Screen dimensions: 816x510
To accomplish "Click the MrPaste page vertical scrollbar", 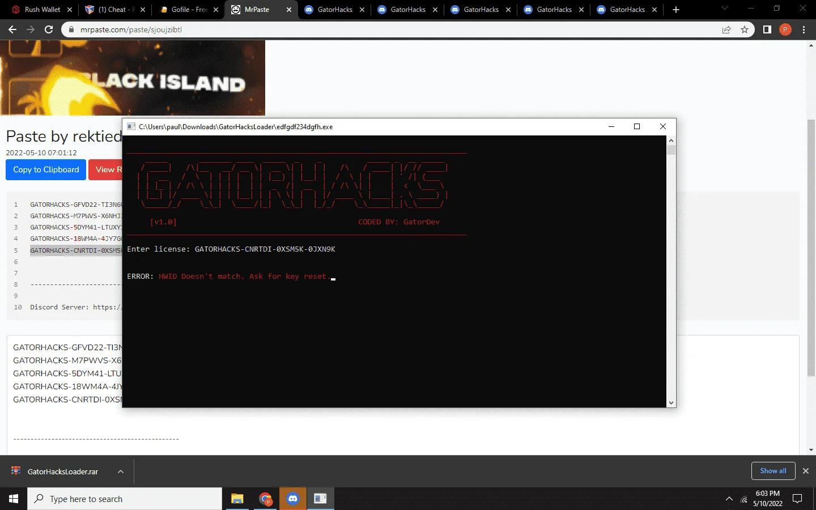I will 811,247.
